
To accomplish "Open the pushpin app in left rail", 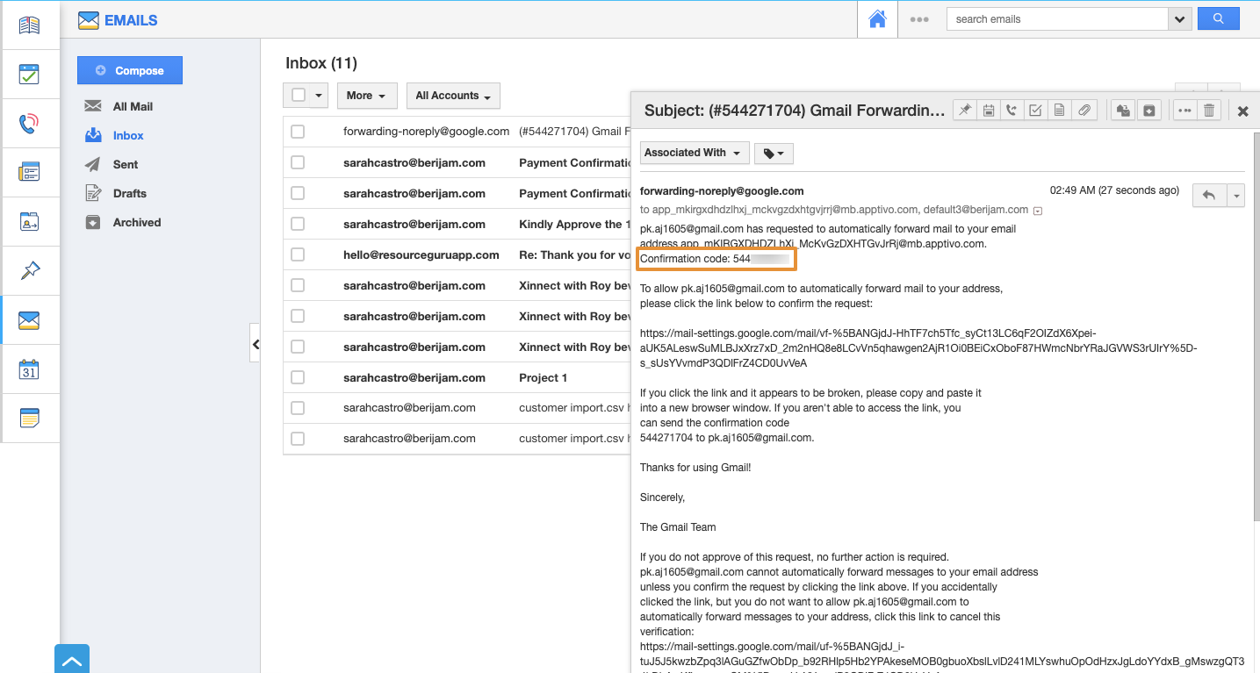I will pos(29,270).
